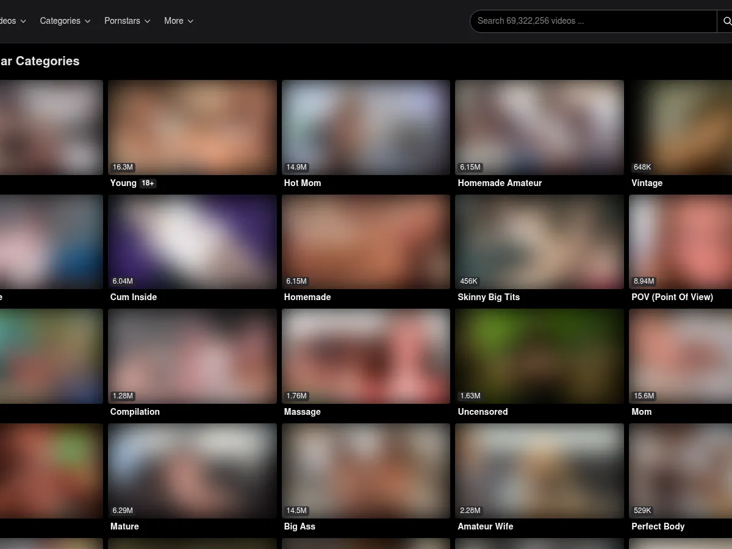Screen dimensions: 732x549
Task: Click the Homemade category label
Action: point(307,297)
